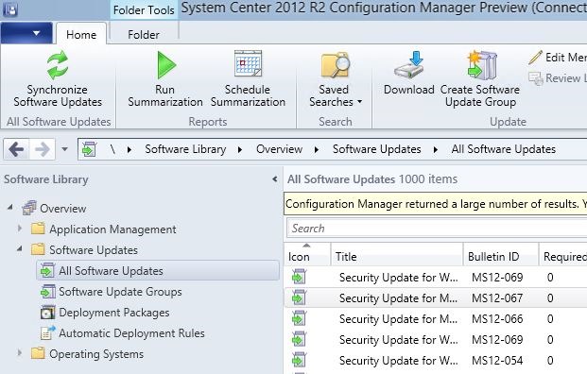Viewport: 587px width, 374px height.
Task: Click the Application Management folder icon
Action: tap(38, 229)
